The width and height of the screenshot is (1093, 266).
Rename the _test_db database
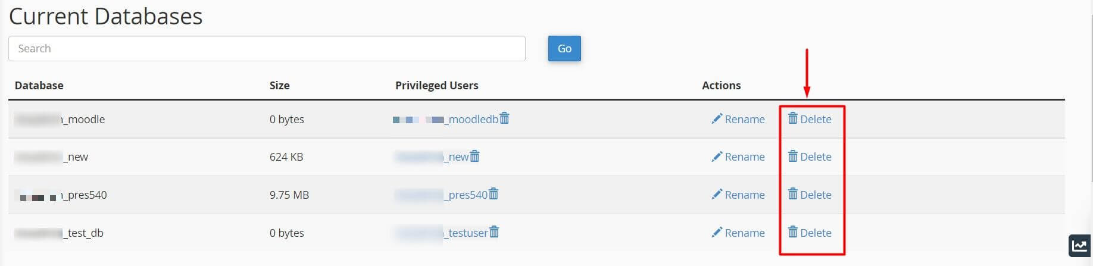point(738,233)
